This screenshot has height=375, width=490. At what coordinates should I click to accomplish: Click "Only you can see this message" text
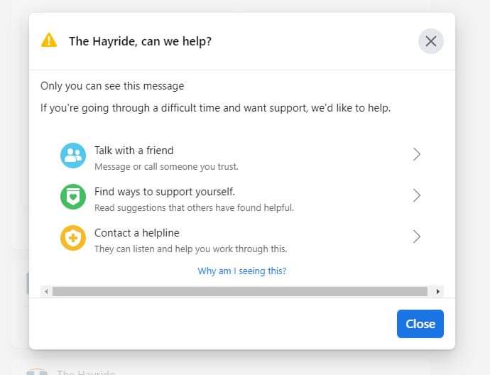click(x=112, y=86)
